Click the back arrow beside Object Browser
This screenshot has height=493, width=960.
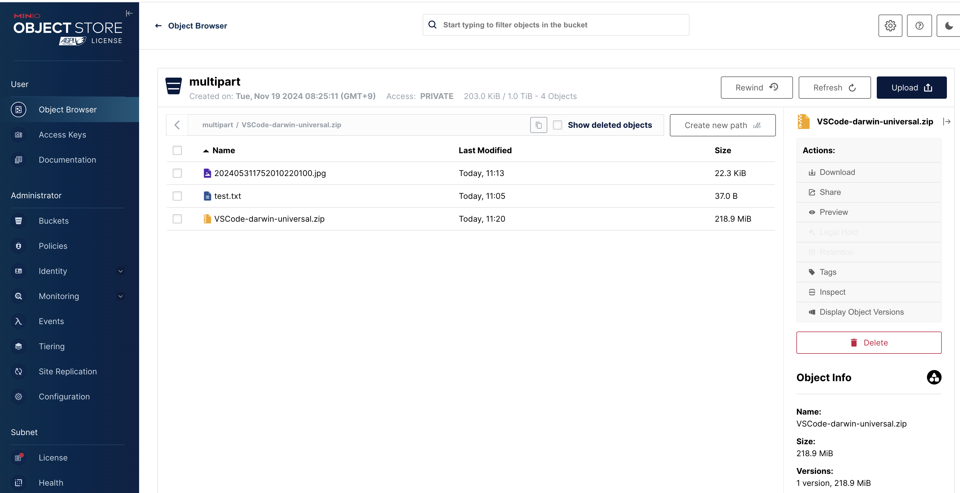158,26
